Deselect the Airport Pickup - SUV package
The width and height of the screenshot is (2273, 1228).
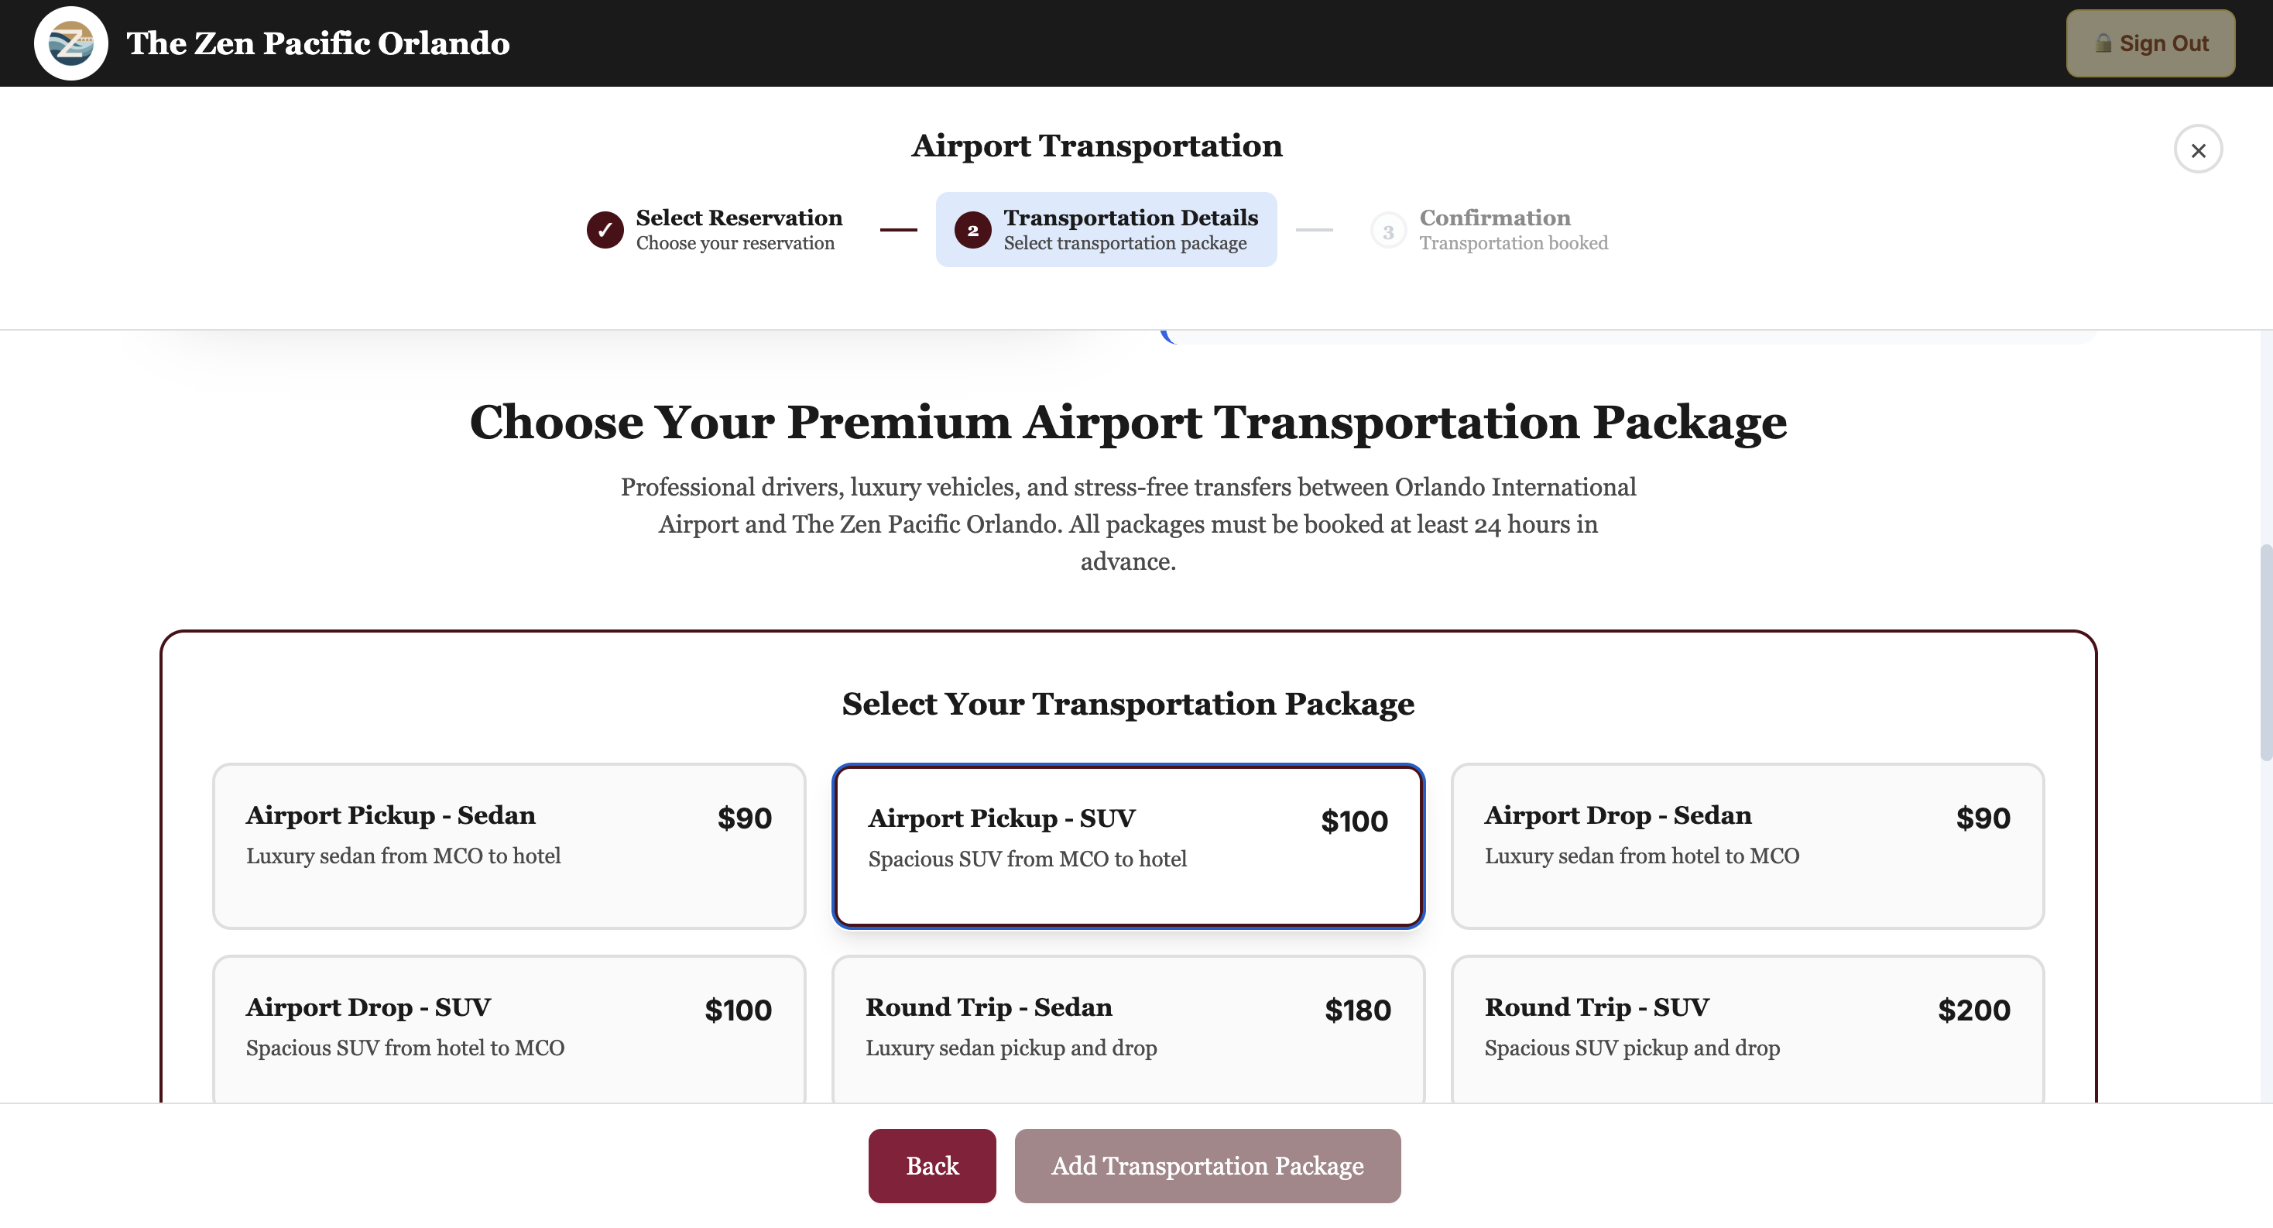(x=1128, y=846)
